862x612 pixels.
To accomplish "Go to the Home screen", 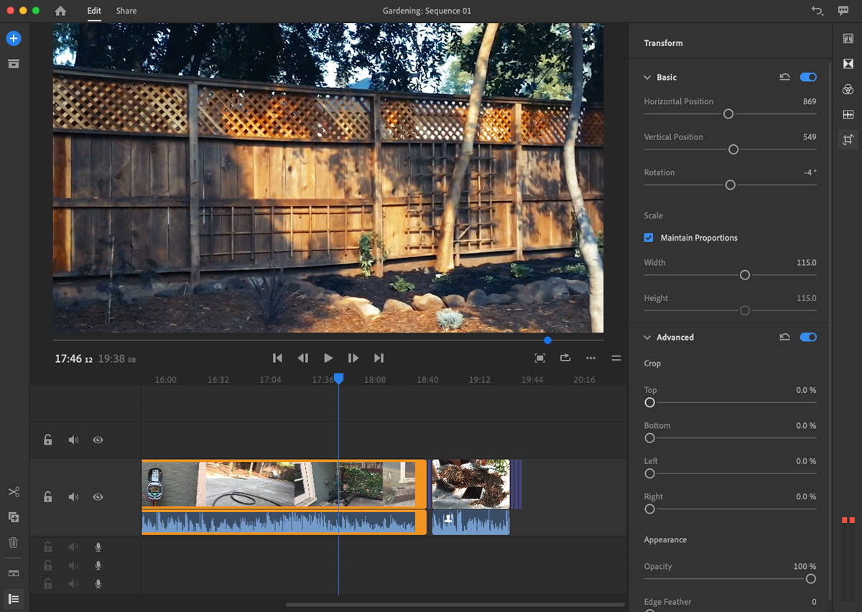I will pos(60,11).
